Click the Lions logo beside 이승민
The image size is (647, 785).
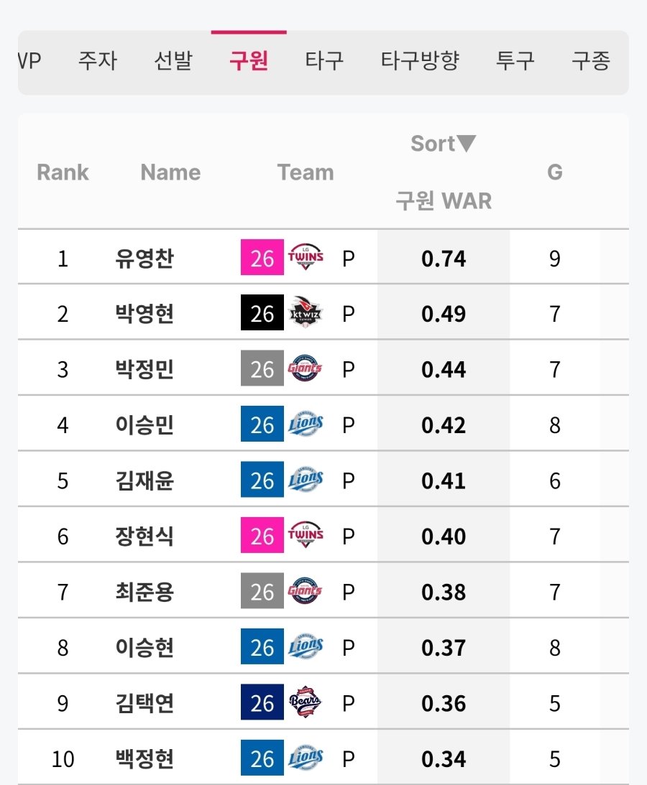(306, 425)
